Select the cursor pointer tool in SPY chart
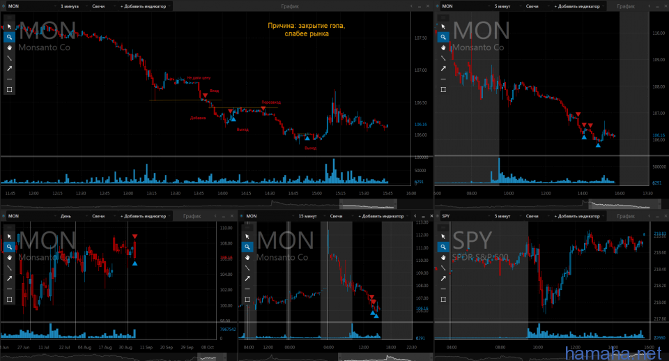The height and width of the screenshot is (361, 669). pyautogui.click(x=443, y=236)
